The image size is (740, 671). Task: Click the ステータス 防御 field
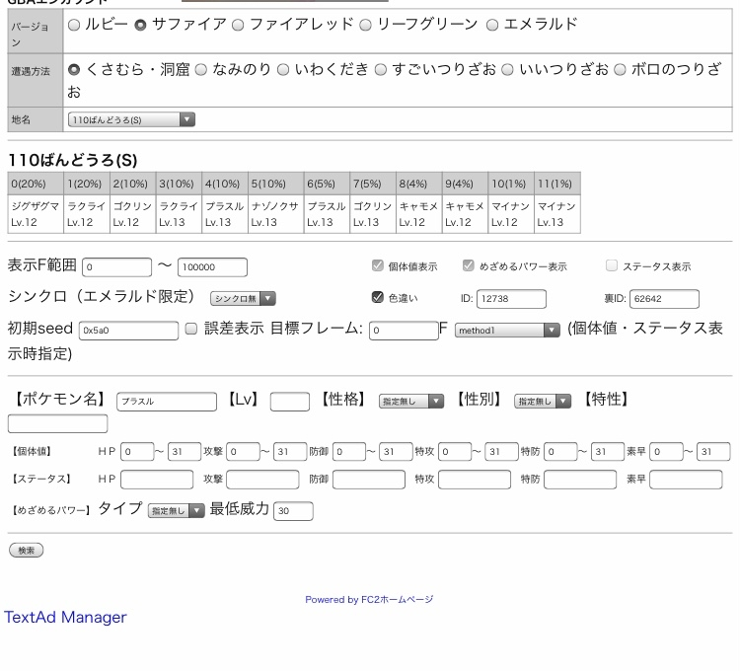[x=369, y=480]
